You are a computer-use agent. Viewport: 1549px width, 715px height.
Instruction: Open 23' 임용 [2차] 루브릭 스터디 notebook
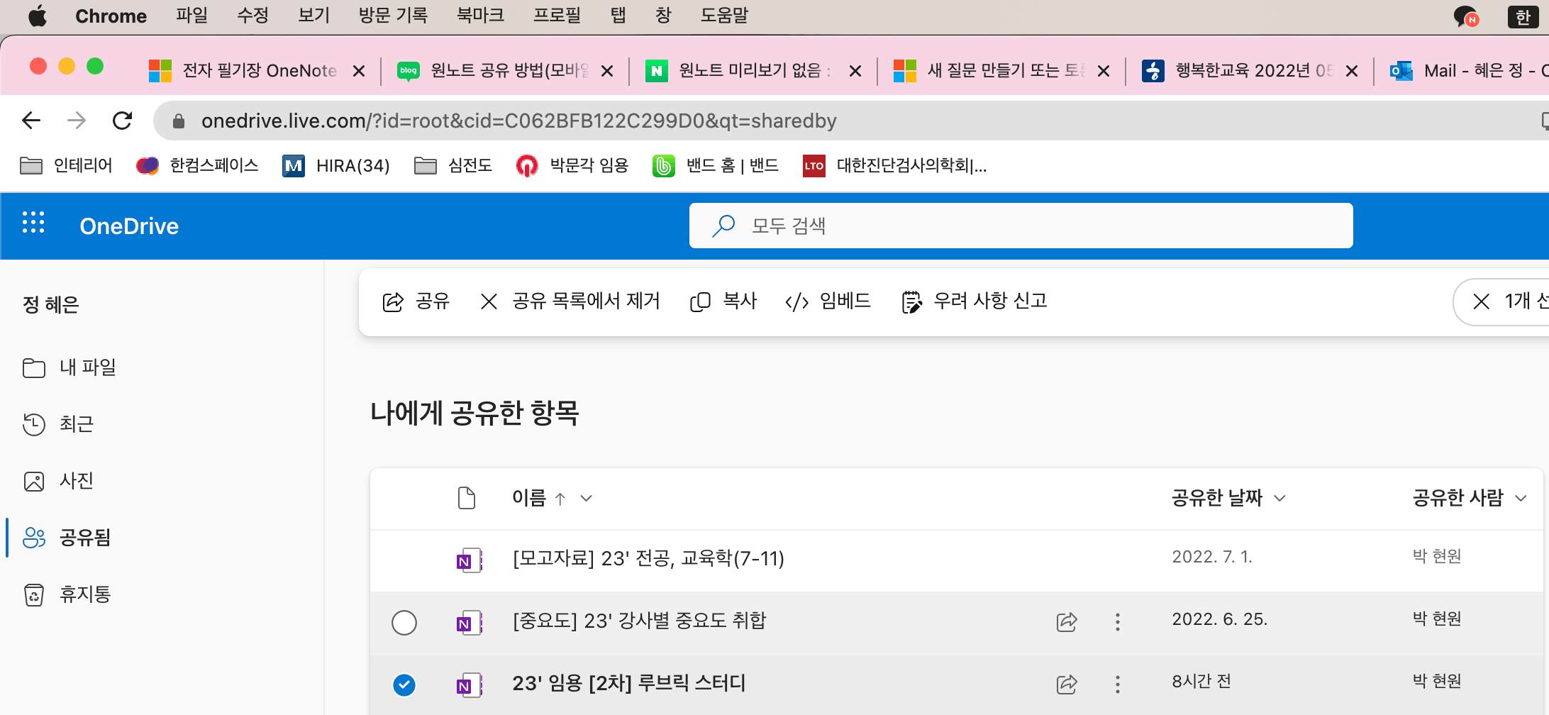point(629,684)
